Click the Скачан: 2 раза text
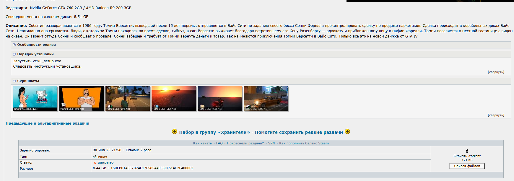514x181 pixels. point(139,150)
